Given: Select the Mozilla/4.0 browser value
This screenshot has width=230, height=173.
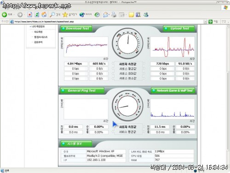Looking at the screenshot, I should [x=105, y=156].
